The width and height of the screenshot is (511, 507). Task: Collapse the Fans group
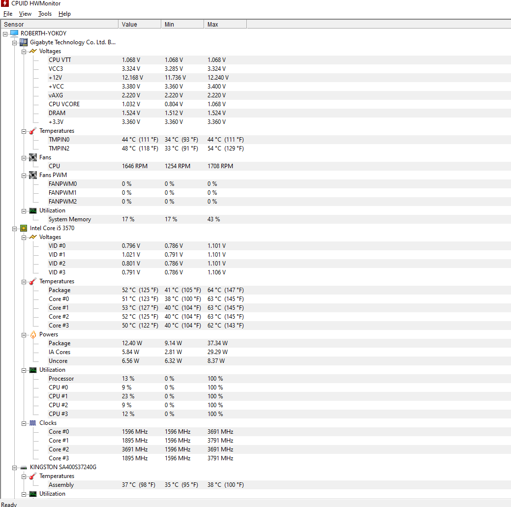coord(24,158)
